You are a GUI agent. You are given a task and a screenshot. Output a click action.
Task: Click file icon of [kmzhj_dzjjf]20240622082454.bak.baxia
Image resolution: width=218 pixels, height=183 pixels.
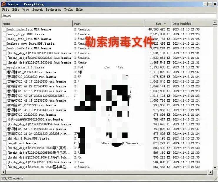[x=5, y=124]
